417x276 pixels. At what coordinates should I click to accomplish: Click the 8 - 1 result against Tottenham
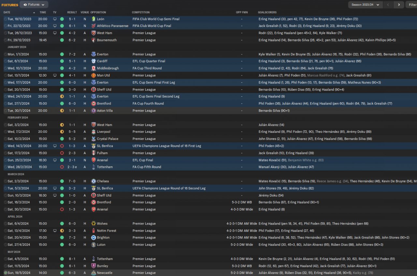(x=72, y=259)
